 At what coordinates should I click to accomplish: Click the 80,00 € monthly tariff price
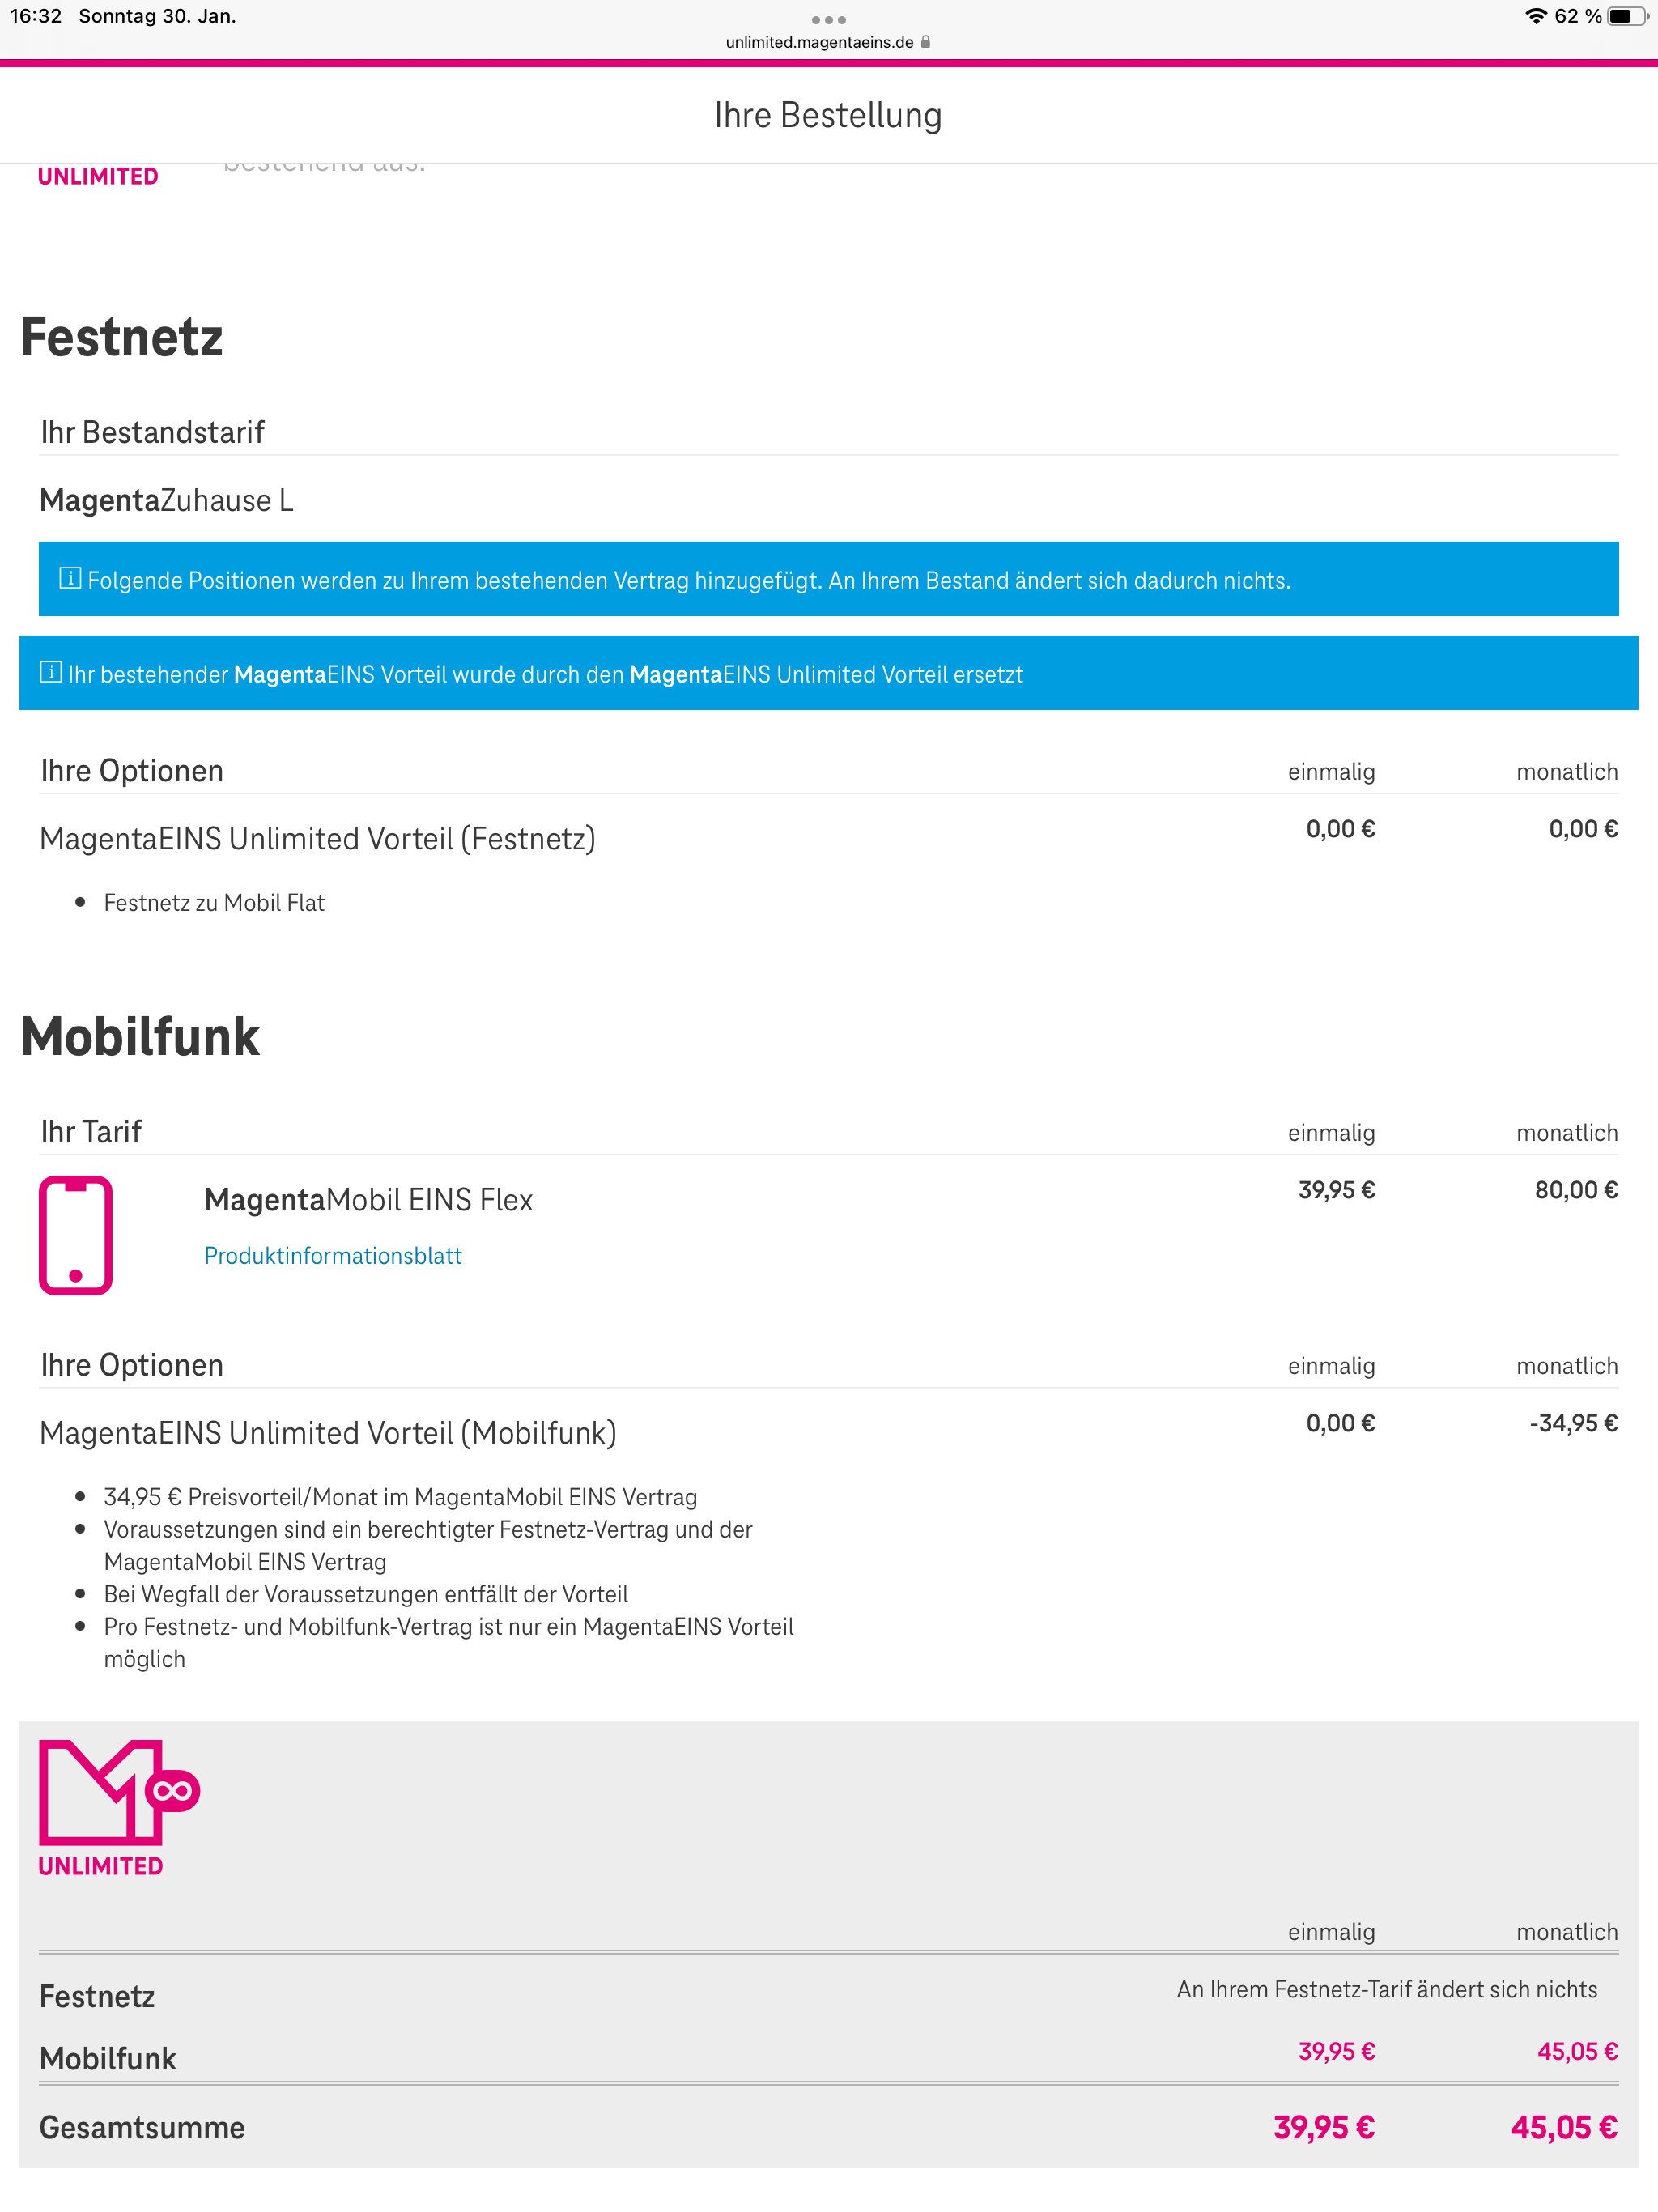coord(1576,1190)
